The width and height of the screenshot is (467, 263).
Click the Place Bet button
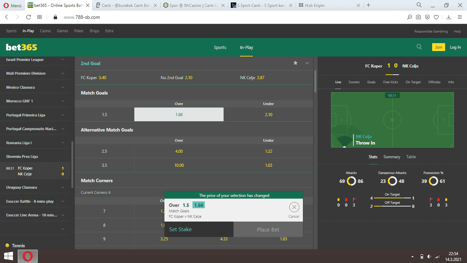click(x=268, y=229)
